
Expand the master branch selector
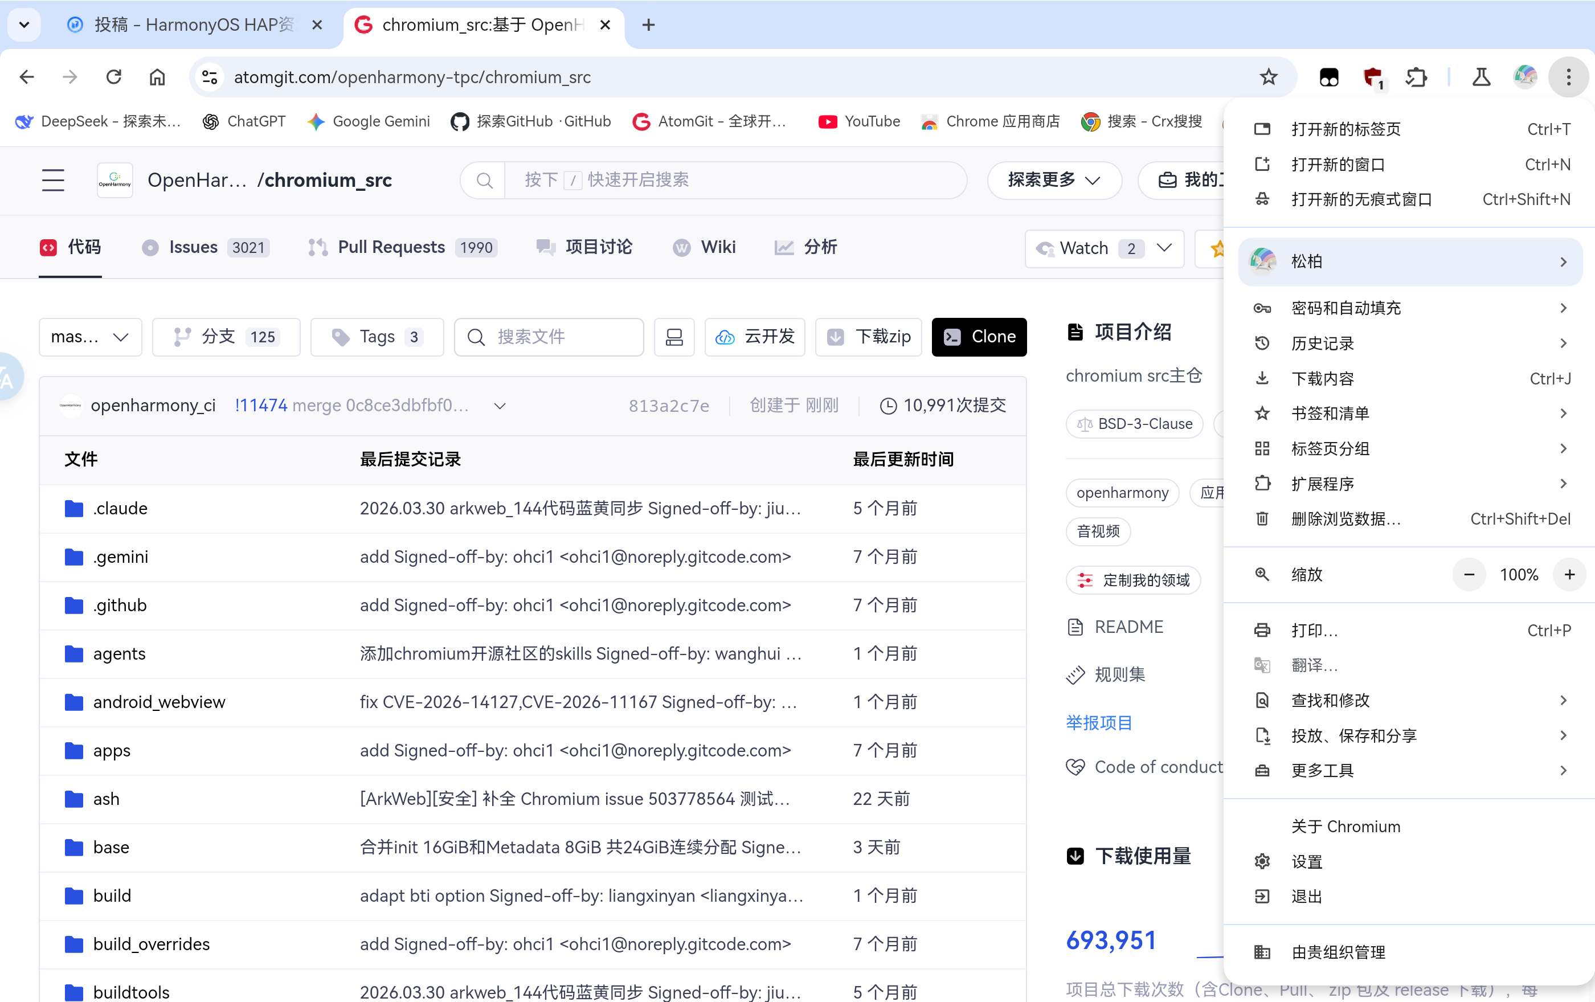[x=90, y=337]
